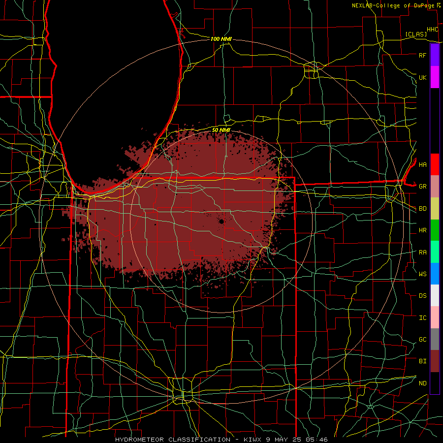The width and height of the screenshot is (443, 443).
Task: Click the UK magenta legend color swatch
Action: tap(435, 77)
